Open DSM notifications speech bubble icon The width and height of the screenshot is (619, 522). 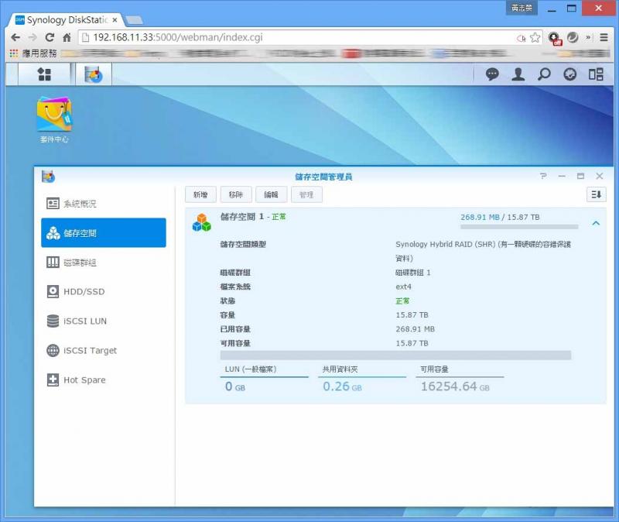(x=492, y=74)
